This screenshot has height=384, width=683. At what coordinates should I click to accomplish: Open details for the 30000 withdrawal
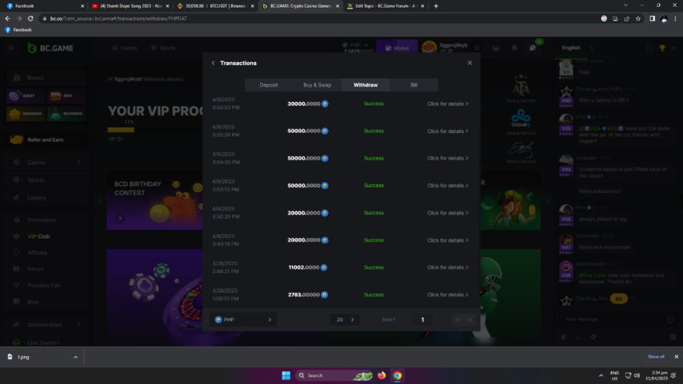pyautogui.click(x=447, y=104)
